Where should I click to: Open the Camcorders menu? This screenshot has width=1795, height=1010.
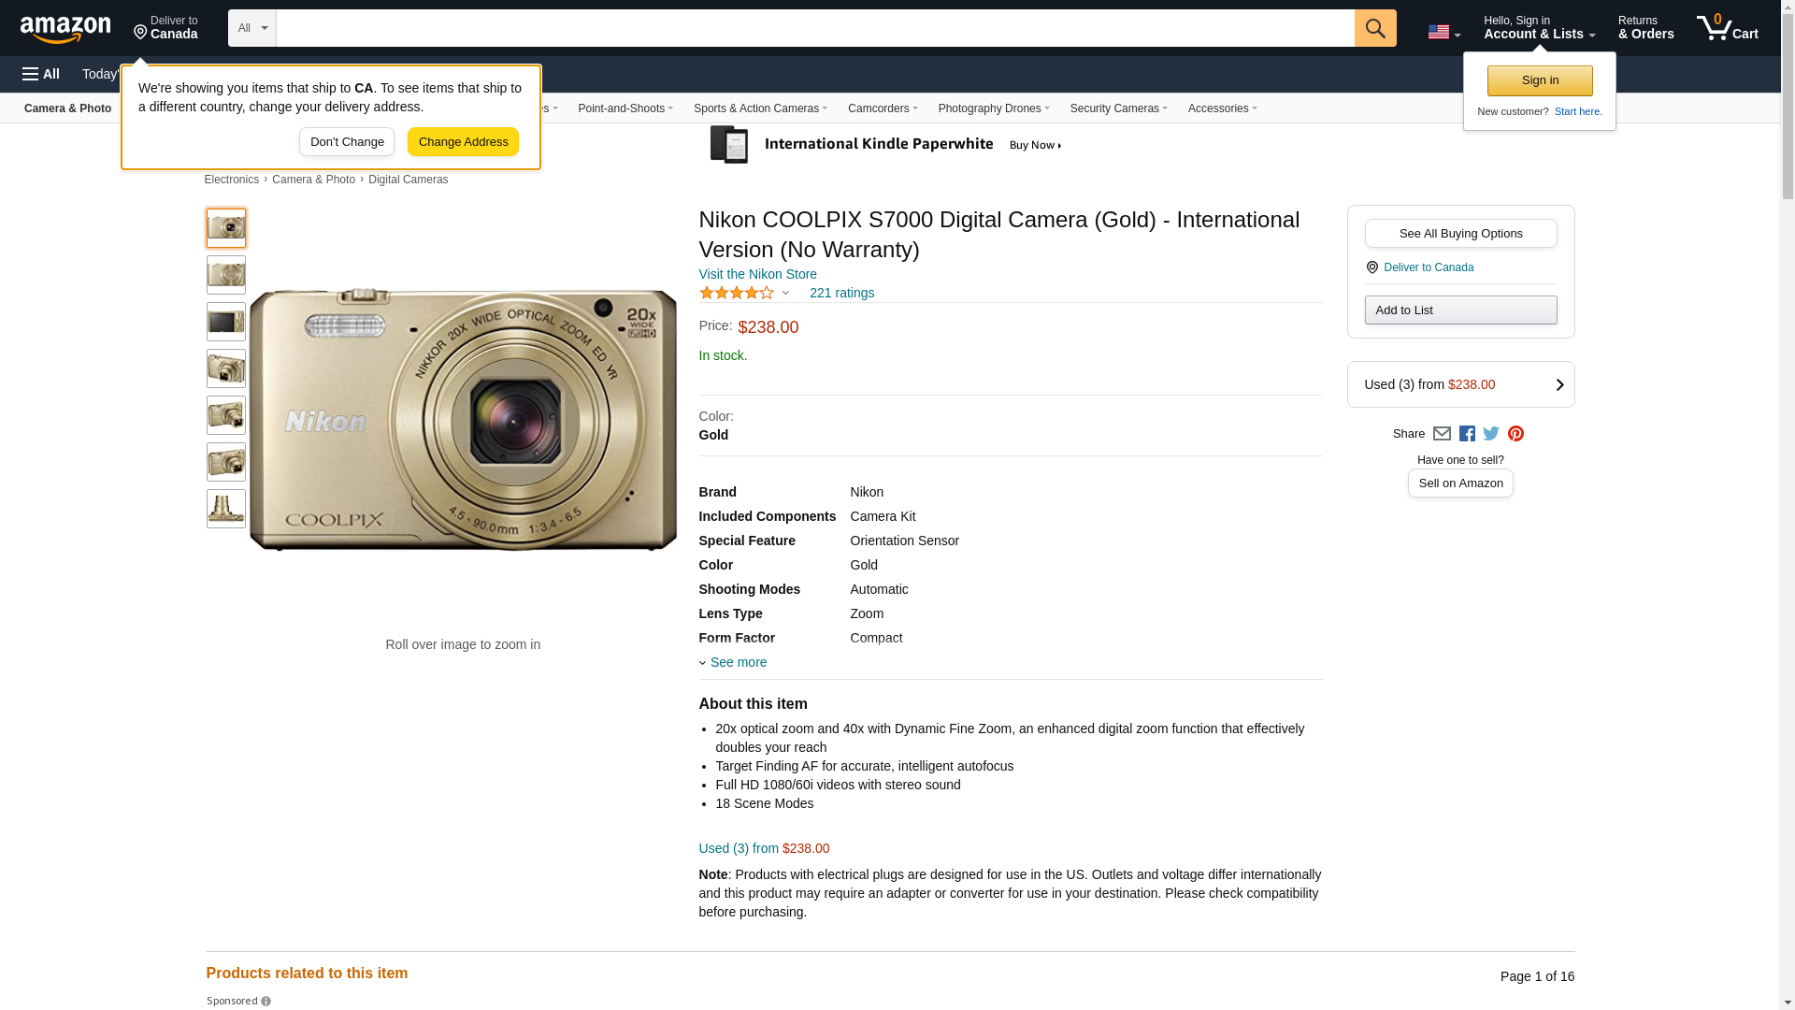pyautogui.click(x=882, y=108)
